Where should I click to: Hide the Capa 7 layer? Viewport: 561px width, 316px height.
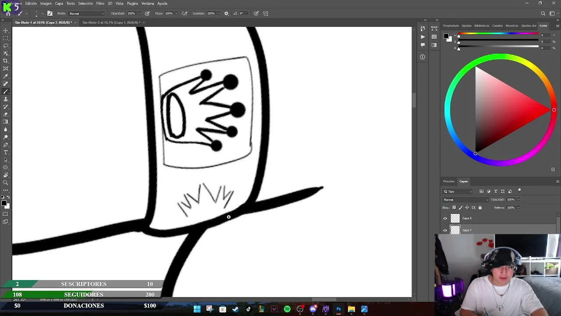[x=445, y=230]
